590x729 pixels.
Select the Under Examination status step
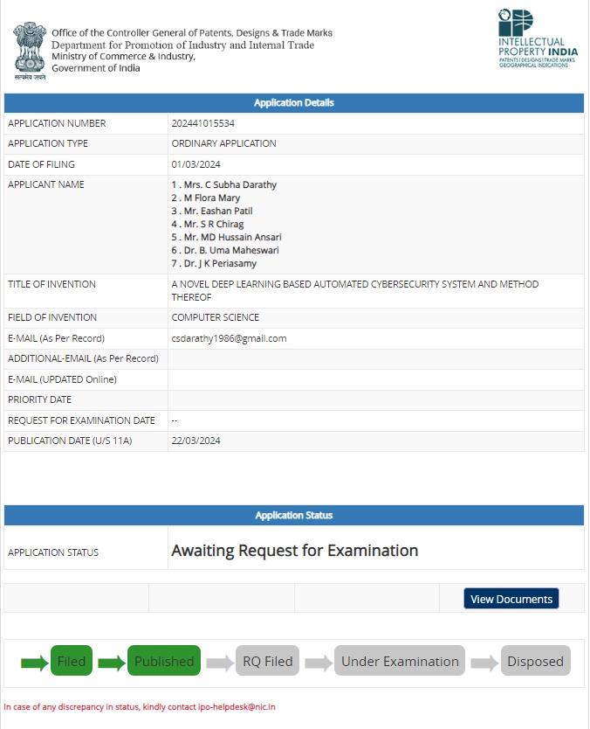point(400,661)
